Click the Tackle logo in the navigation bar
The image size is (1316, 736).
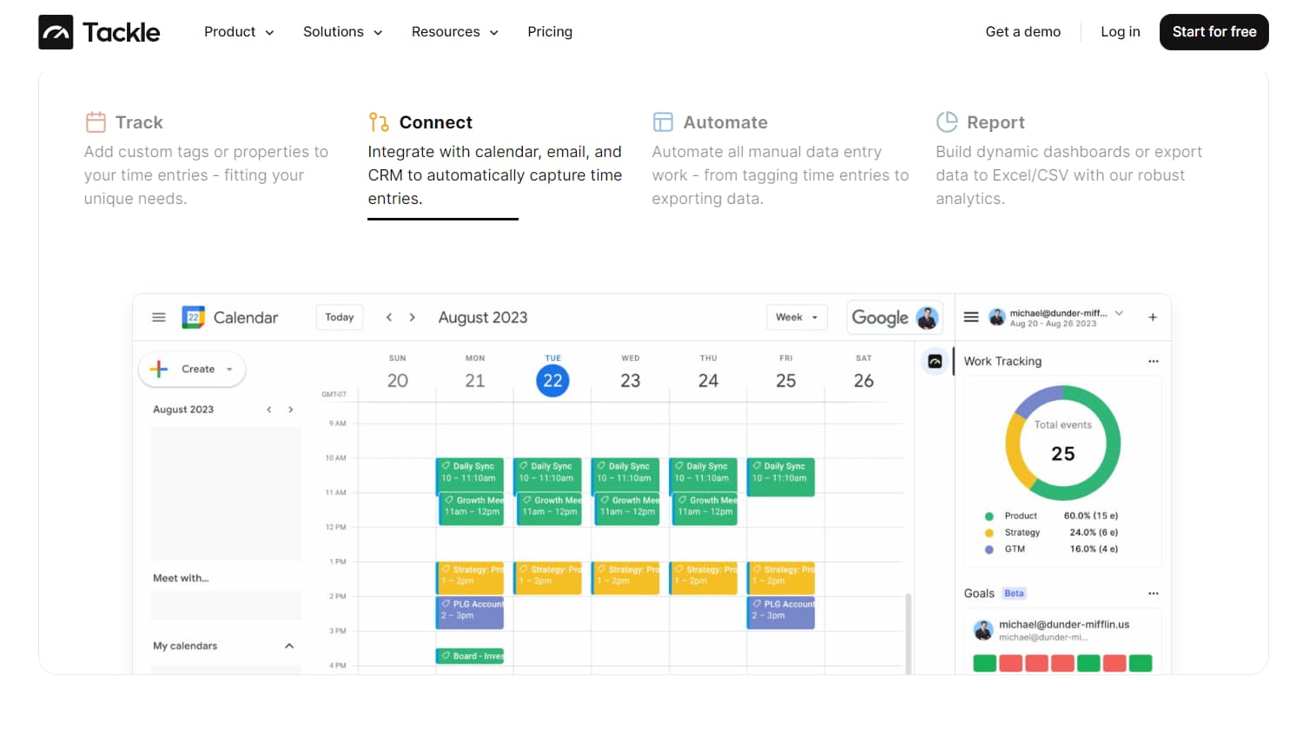click(x=98, y=31)
